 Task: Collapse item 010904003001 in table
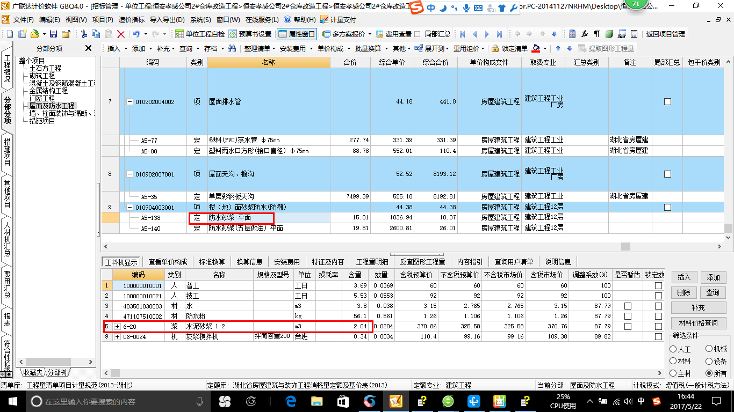pos(129,207)
